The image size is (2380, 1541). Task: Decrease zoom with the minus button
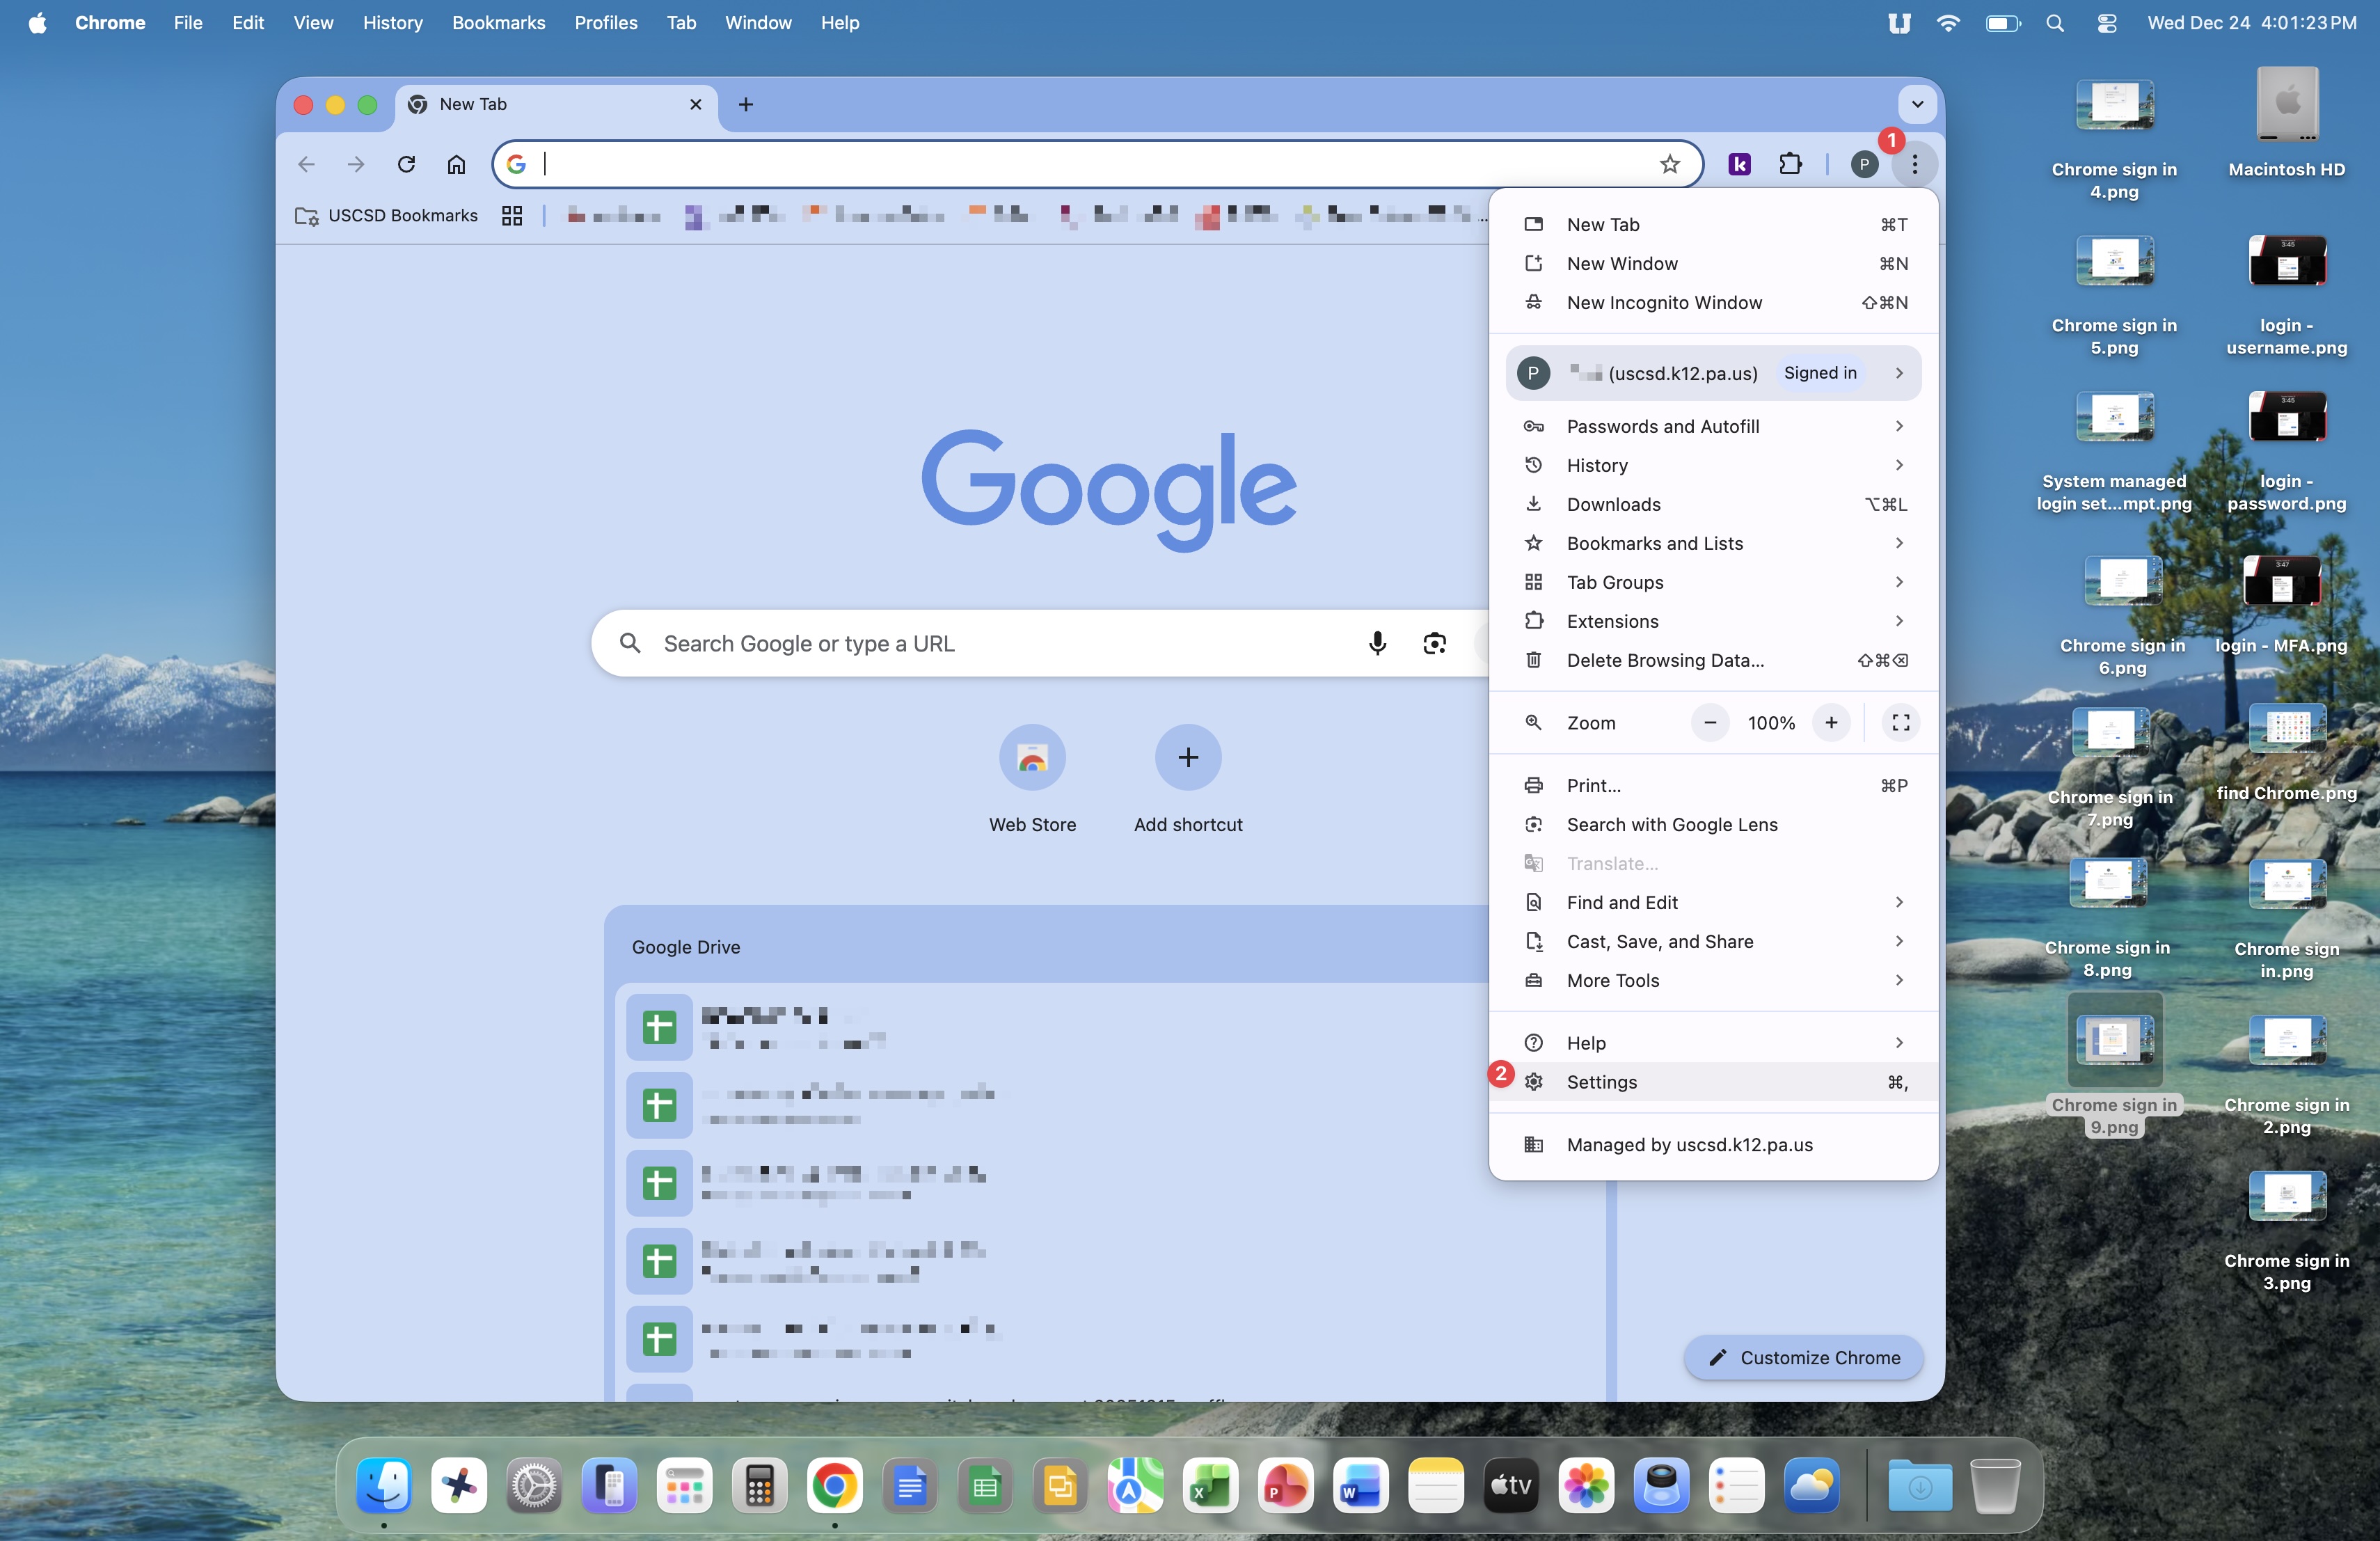(1710, 722)
